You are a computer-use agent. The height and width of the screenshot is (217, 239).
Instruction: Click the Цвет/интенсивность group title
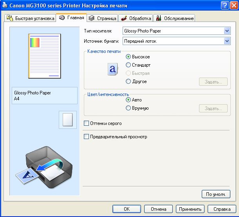click(x=108, y=94)
